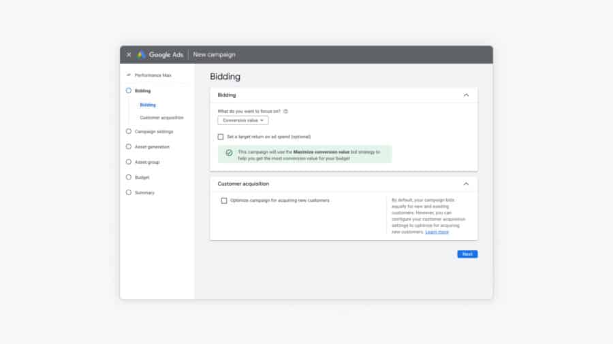
Task: Open the Conversion value dropdown
Action: (x=243, y=120)
